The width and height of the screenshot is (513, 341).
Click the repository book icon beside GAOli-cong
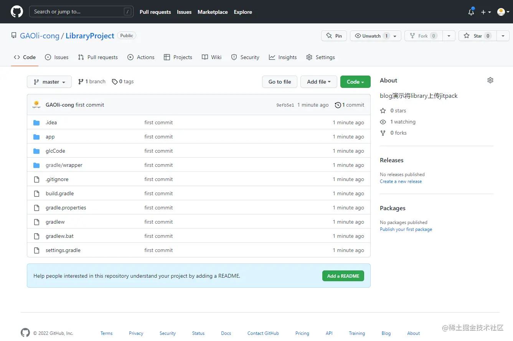tap(14, 36)
